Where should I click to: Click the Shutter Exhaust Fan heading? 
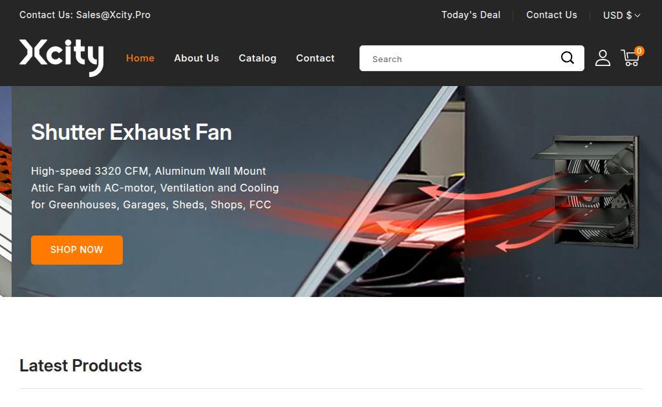[x=131, y=132]
